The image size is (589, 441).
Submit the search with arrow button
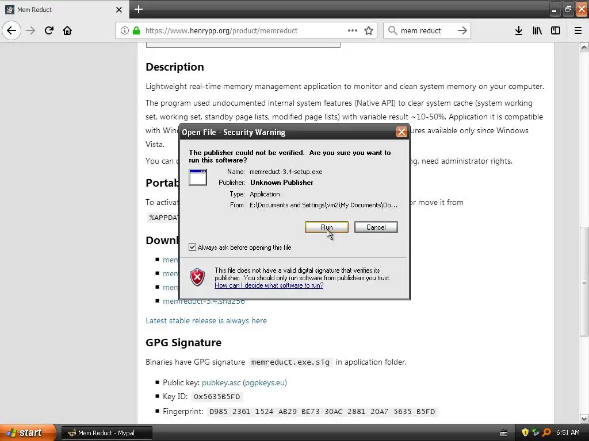pos(462,30)
